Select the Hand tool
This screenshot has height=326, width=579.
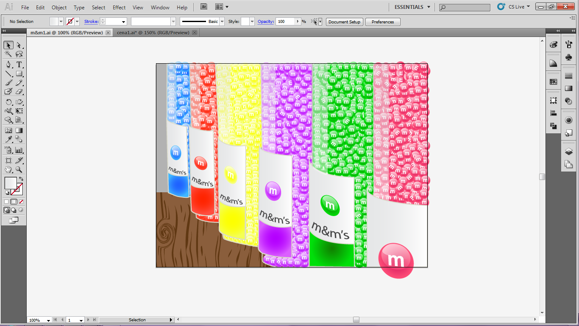click(8, 170)
